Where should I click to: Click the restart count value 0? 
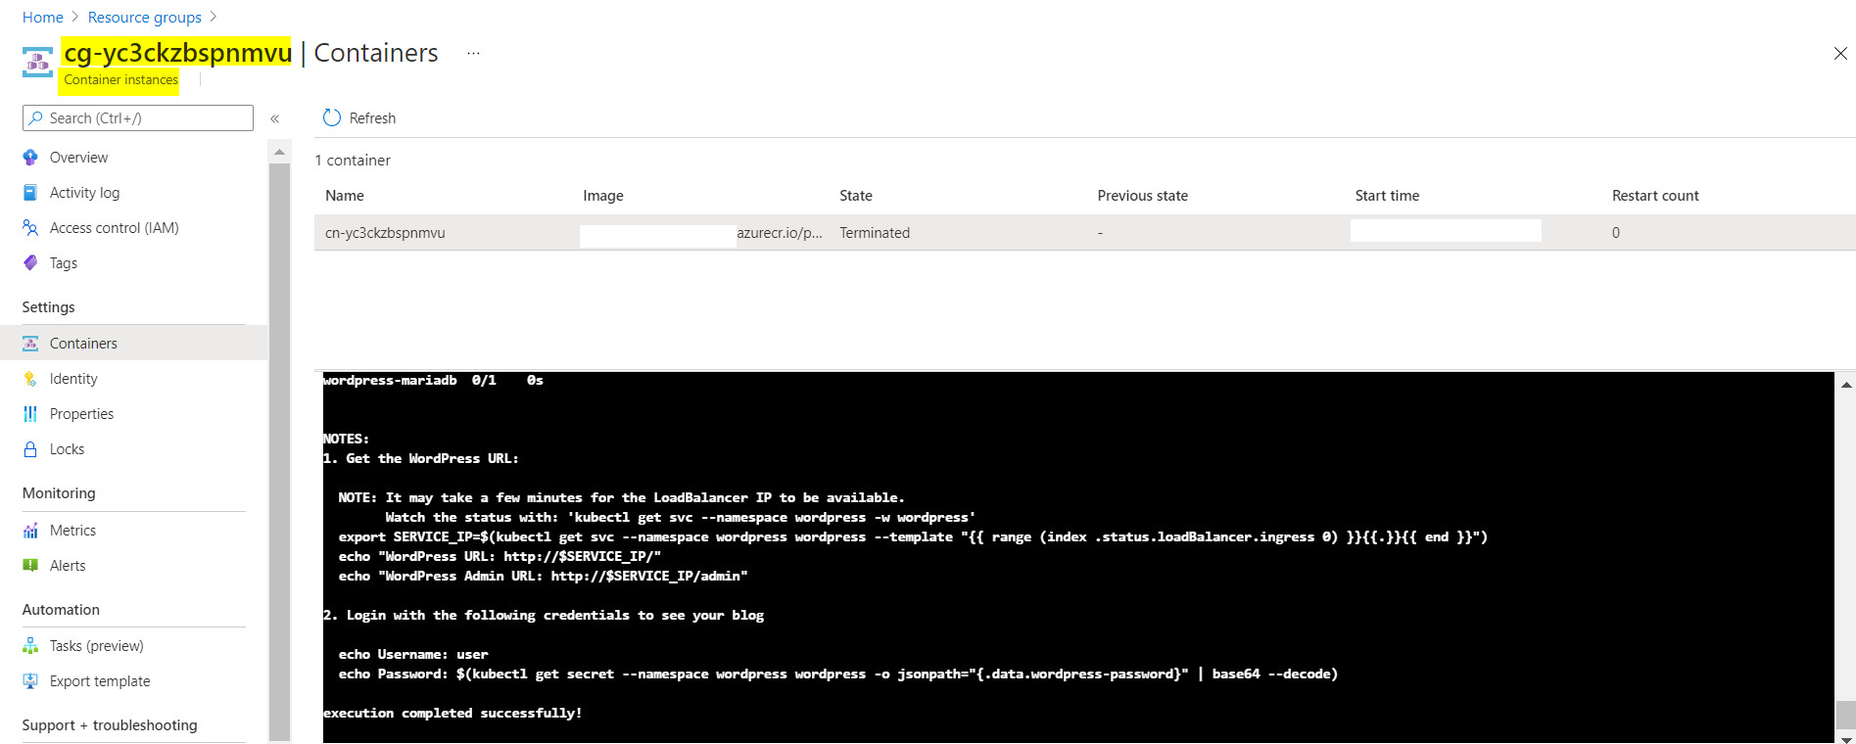pyautogui.click(x=1616, y=233)
